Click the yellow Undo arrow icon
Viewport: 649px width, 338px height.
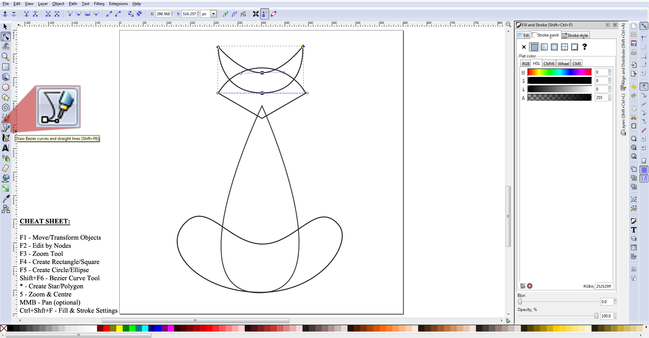(634, 87)
